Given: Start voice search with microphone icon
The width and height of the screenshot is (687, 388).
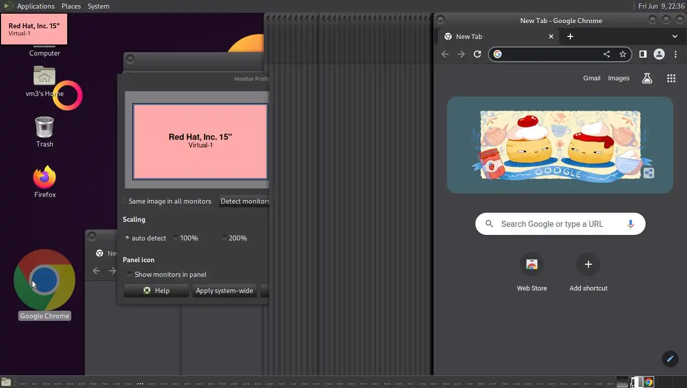Looking at the screenshot, I should tap(630, 224).
